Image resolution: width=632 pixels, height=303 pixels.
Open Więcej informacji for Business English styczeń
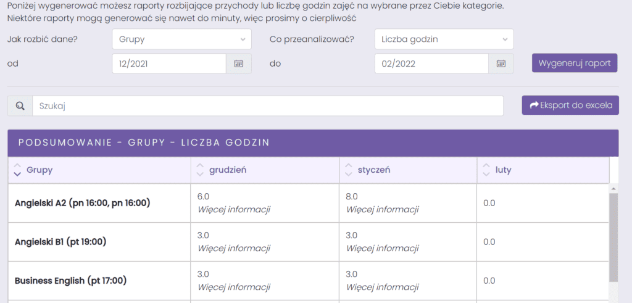[x=383, y=288]
